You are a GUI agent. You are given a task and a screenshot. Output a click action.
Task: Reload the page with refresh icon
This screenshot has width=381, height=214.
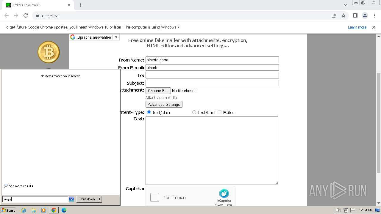26,15
